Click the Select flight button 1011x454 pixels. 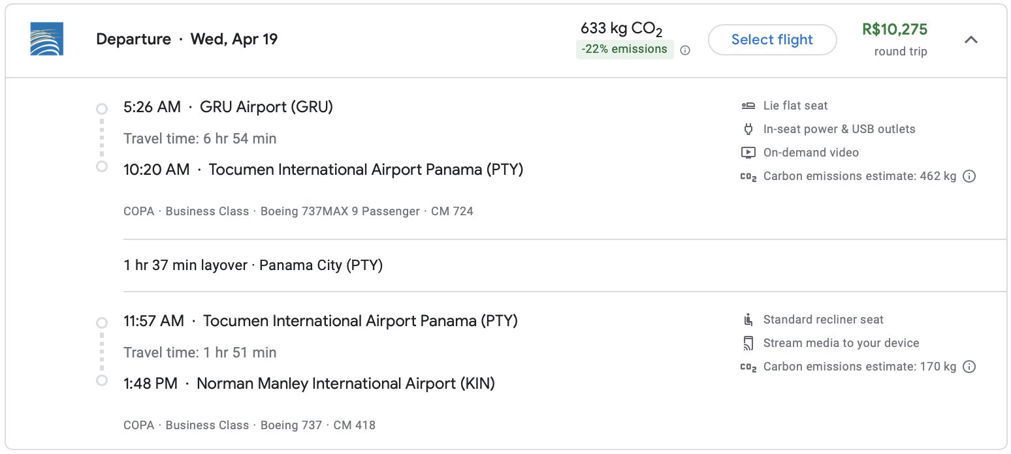tap(772, 40)
